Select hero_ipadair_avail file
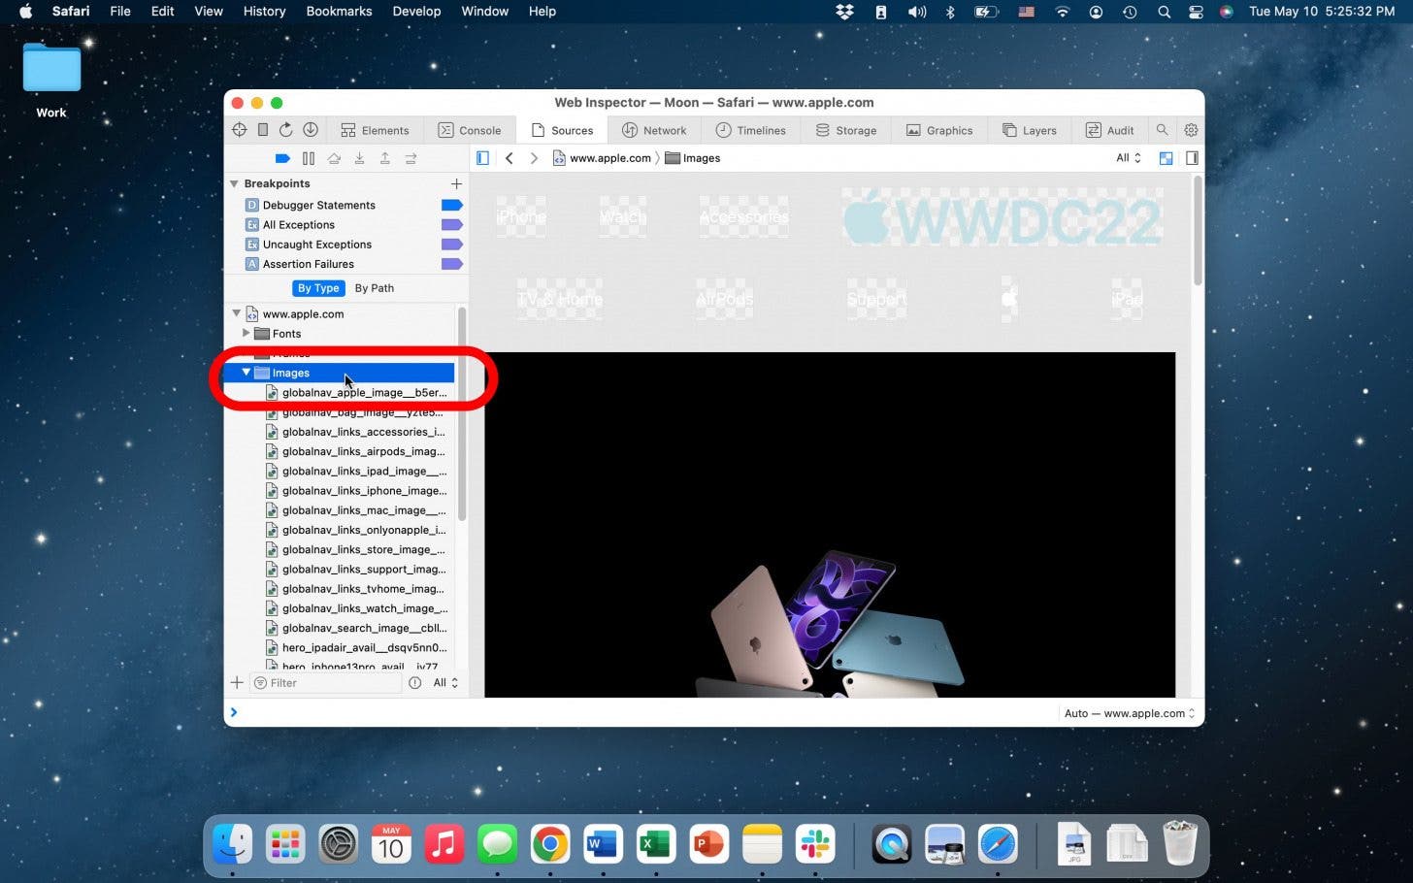The width and height of the screenshot is (1413, 883). click(x=356, y=647)
